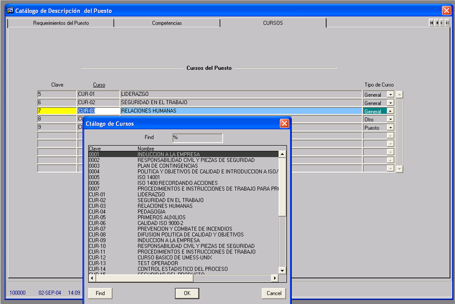Open Tipo de Curso dropdown for LIDERAZGO
455x304 pixels.
390,95
